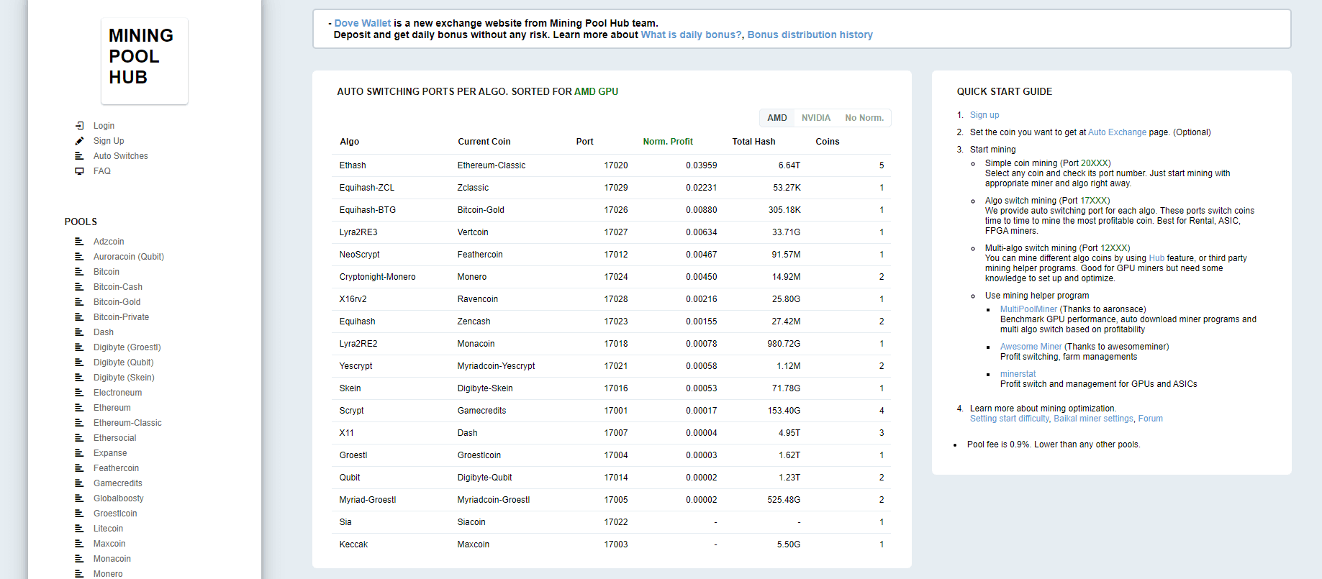Click the Login door icon

pos(79,126)
